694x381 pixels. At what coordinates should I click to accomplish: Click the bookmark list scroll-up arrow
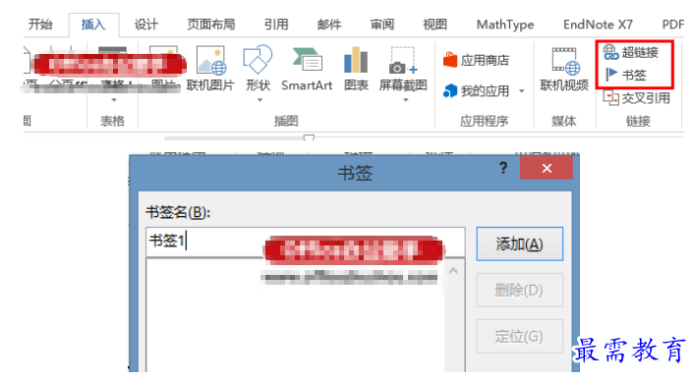(453, 271)
